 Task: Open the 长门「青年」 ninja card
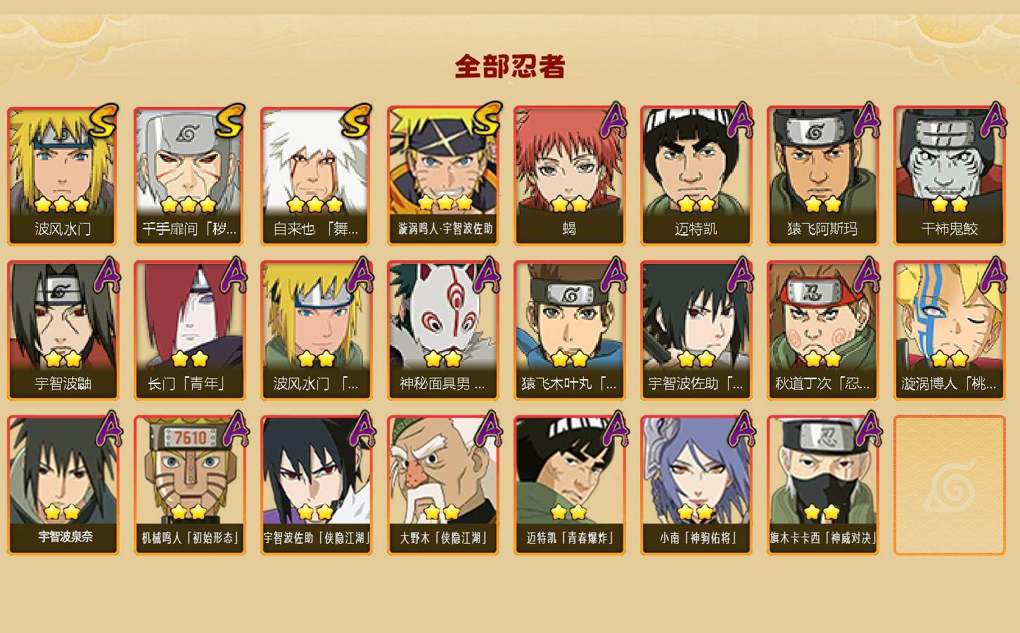pos(189,331)
